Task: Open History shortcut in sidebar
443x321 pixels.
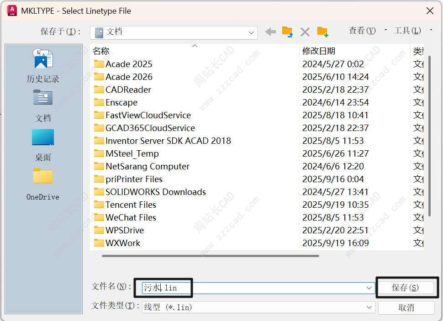Action: tap(43, 66)
